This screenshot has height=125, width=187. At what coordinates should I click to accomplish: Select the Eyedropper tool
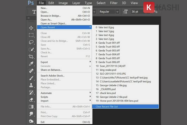(31, 63)
